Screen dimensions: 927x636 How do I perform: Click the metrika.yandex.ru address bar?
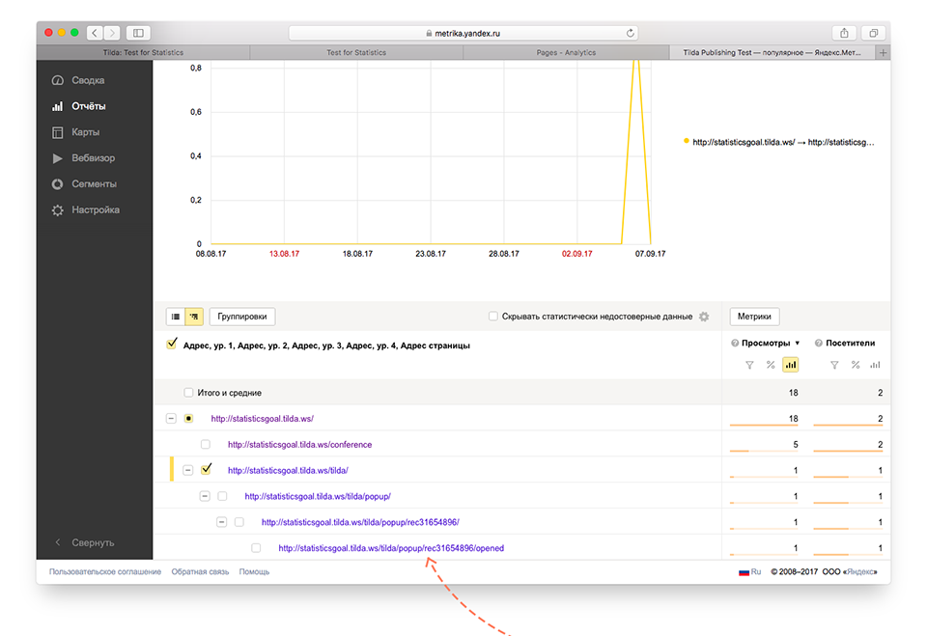pos(463,33)
